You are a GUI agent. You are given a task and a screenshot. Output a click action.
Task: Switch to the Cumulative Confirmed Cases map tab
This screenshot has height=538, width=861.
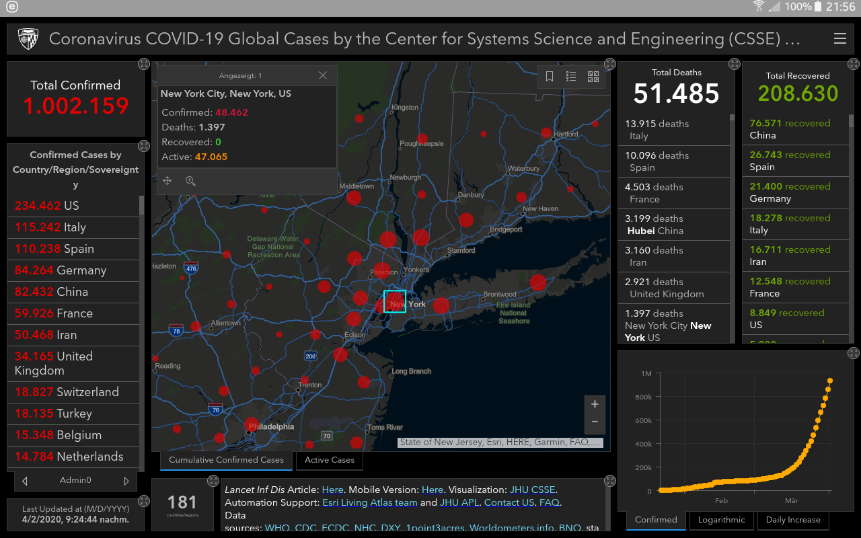point(227,460)
